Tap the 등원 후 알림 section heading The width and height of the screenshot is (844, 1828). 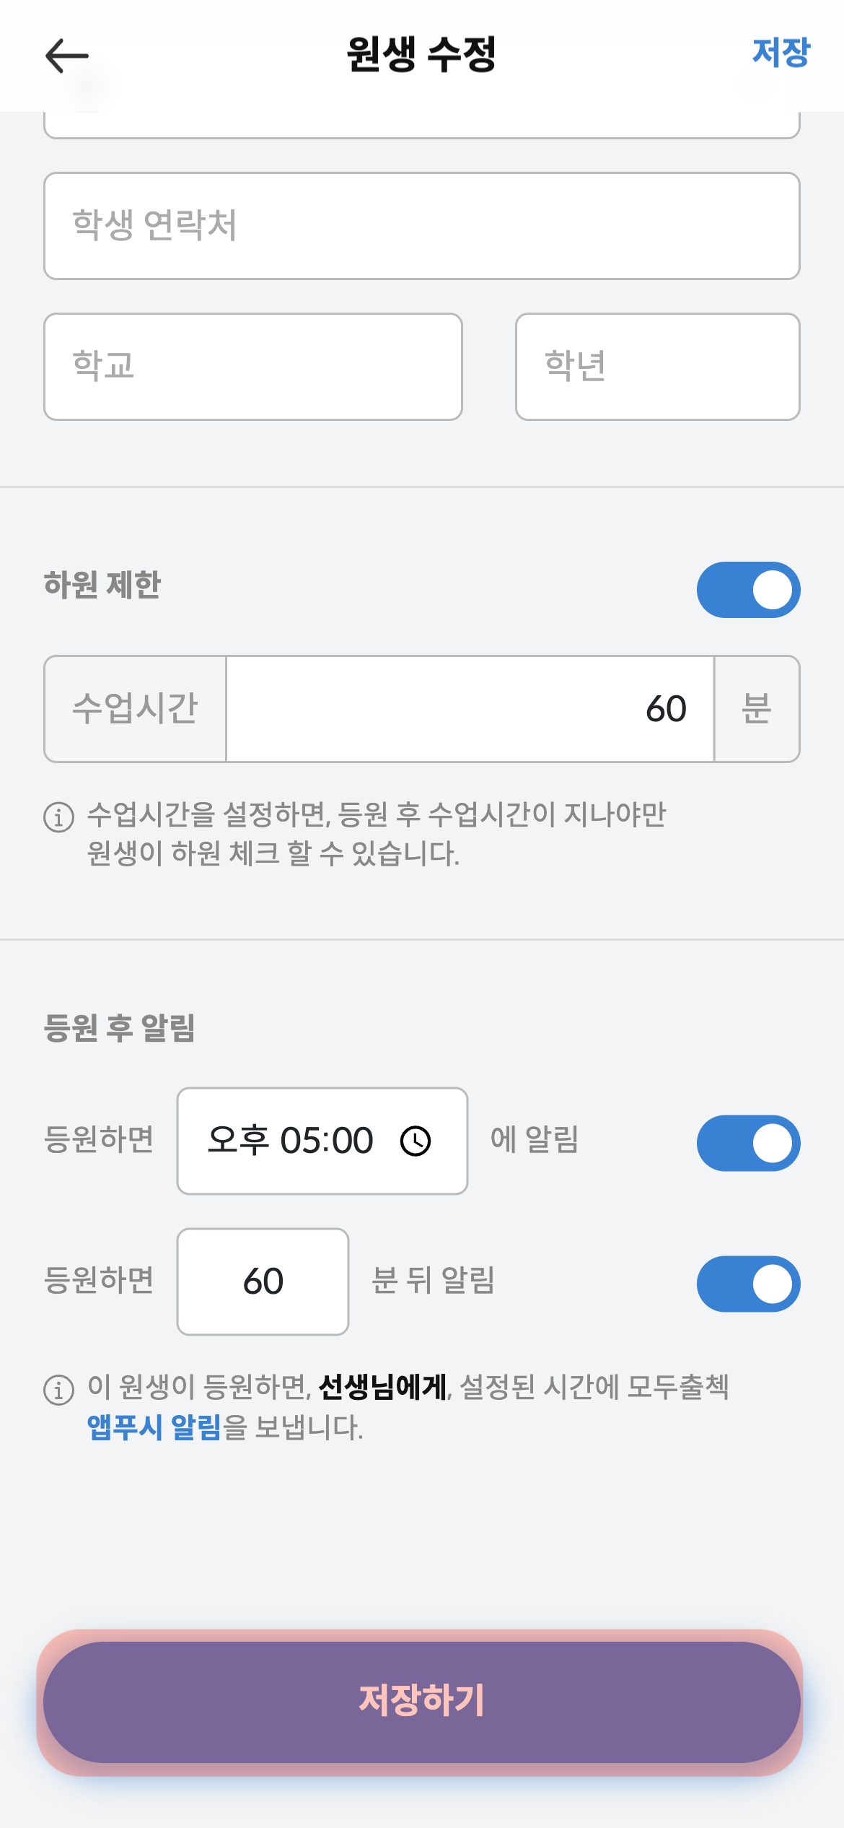click(120, 1028)
